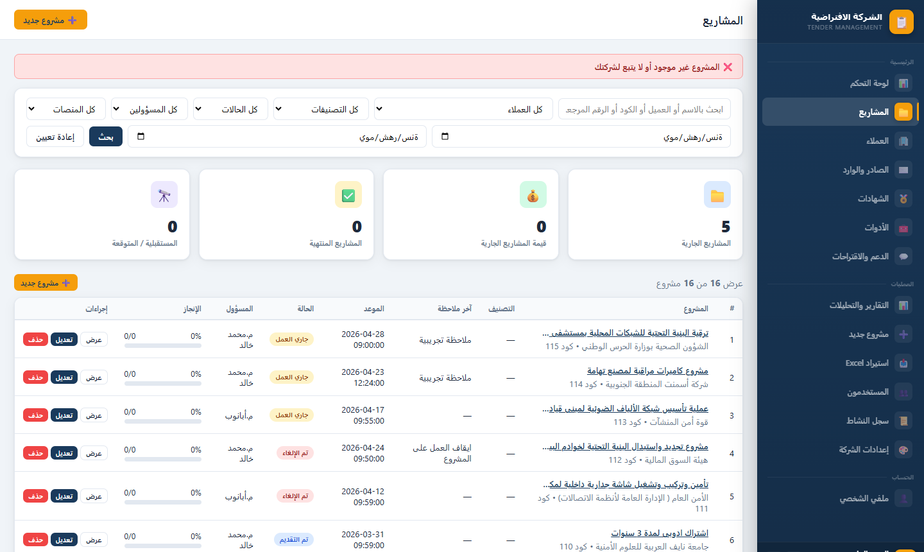
Task: Click the checkmark icon on المشاريع المنتهية card
Action: [x=348, y=194]
